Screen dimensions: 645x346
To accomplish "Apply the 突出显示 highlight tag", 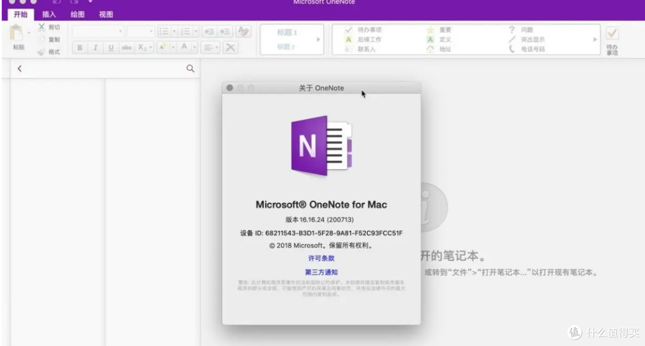I will tap(527, 39).
